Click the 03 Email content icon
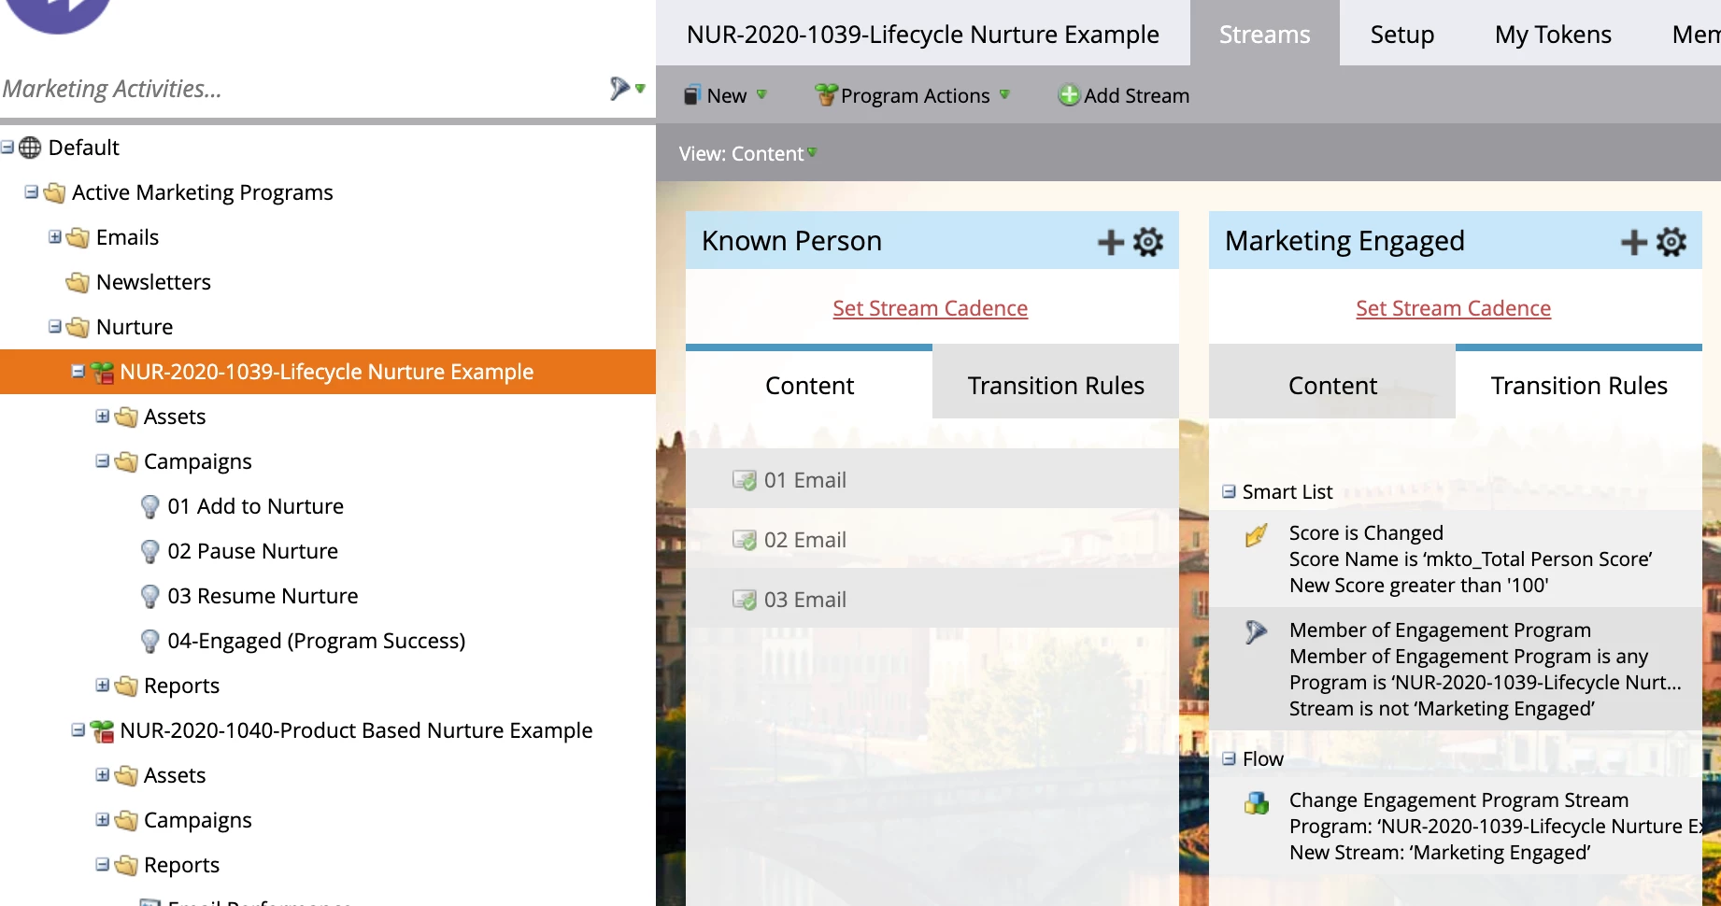Screen dimensions: 1721x906 click(x=745, y=600)
